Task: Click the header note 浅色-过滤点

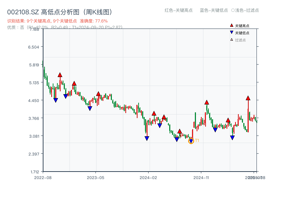Action: tap(245, 10)
